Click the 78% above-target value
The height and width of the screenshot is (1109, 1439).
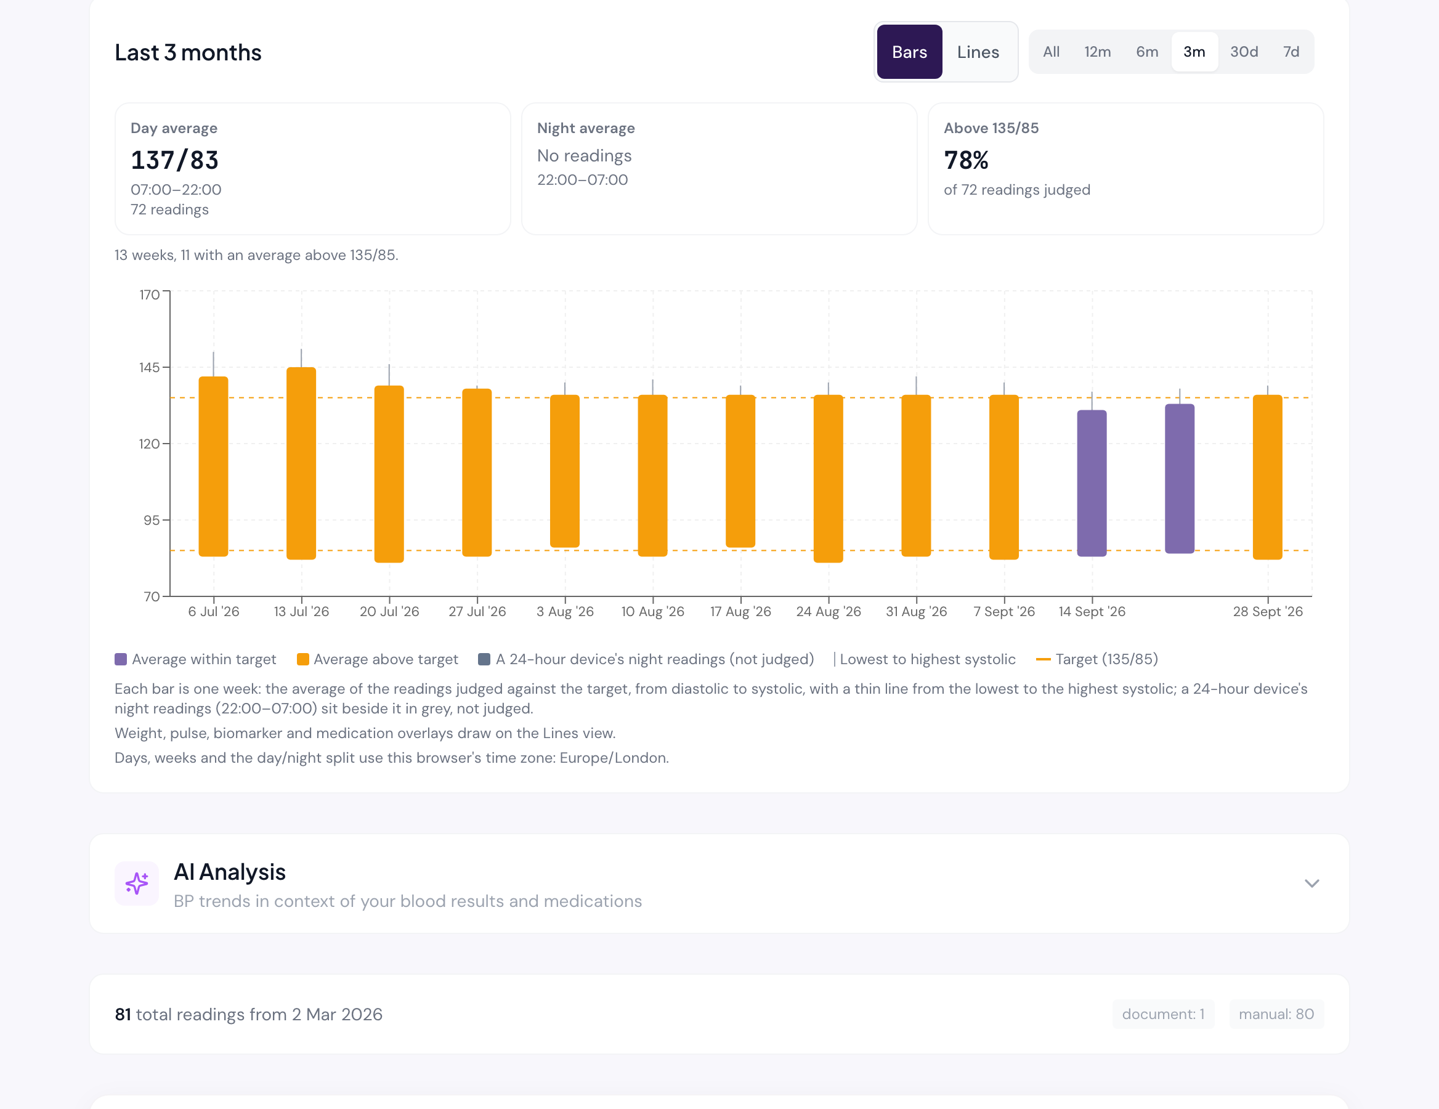pyautogui.click(x=966, y=160)
